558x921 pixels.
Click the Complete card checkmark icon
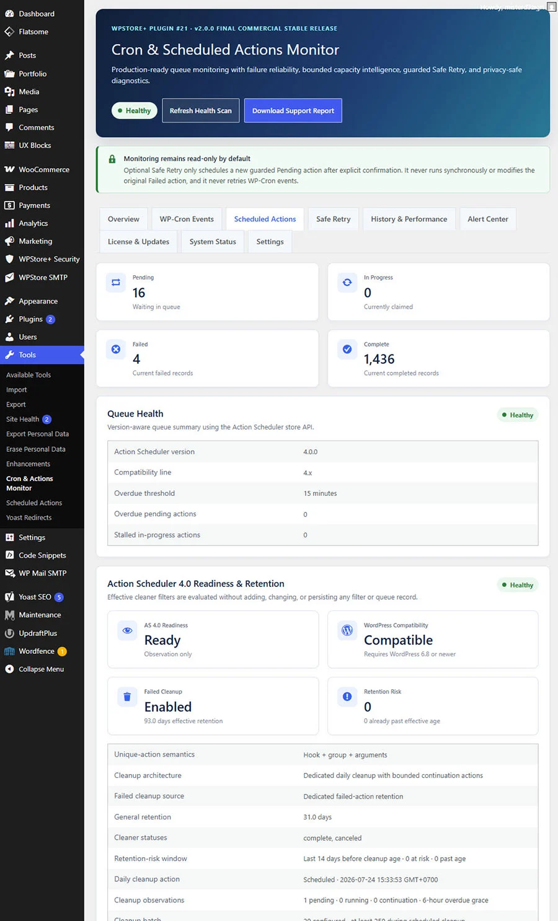tap(347, 350)
